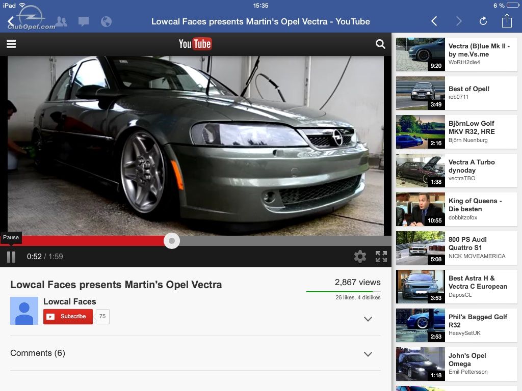Tap the globe icon in top bar
Image resolution: width=522 pixels, height=391 pixels.
tap(106, 22)
